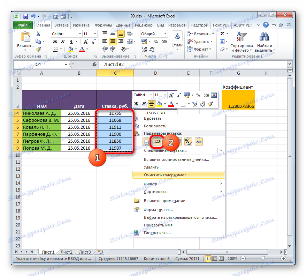Switch to Normal view in the status bar
This screenshot has width=307, height=276.
tap(208, 259)
